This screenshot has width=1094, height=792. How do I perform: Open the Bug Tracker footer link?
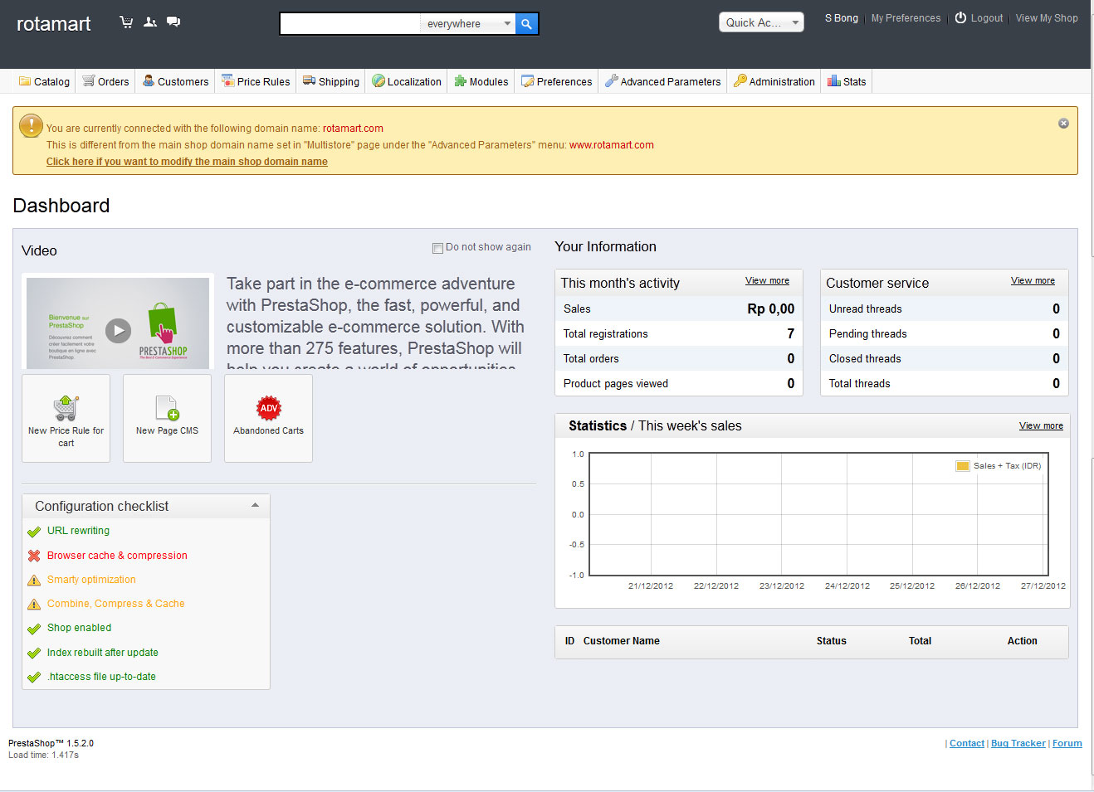point(1018,744)
